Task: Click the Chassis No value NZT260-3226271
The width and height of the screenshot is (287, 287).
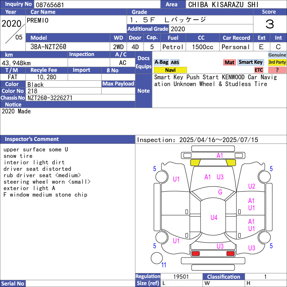Action: pos(50,98)
